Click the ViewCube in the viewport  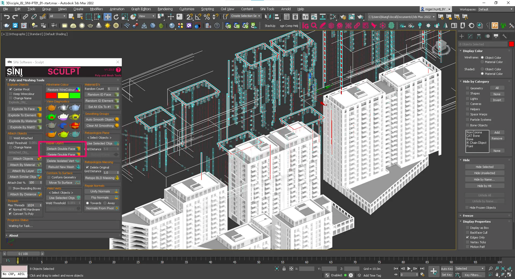coord(441,47)
